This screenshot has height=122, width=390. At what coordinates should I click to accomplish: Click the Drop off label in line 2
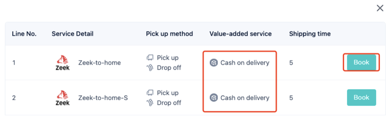169,103
